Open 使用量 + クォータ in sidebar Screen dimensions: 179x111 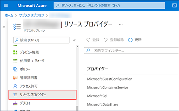point(29,61)
